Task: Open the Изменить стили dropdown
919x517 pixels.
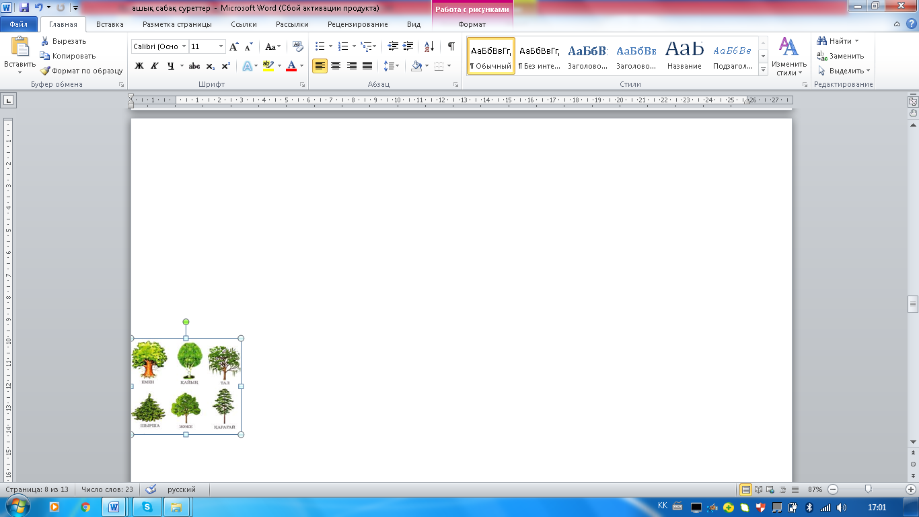Action: (788, 57)
